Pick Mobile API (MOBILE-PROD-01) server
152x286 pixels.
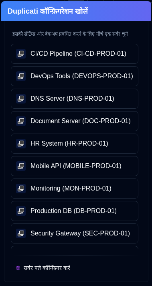[x=75, y=166]
